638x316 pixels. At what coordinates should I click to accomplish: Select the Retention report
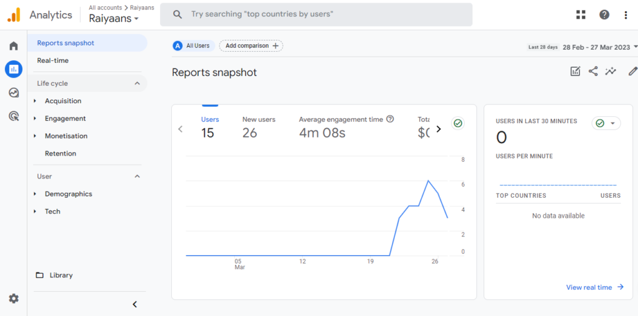(x=60, y=153)
